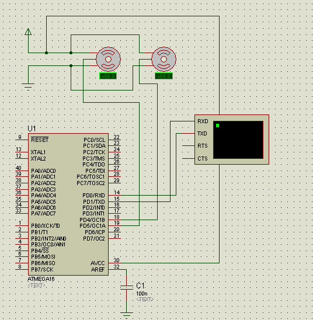Click the <TEXT> placeholder under 100n
This screenshot has height=320, width=313.
(x=145, y=300)
